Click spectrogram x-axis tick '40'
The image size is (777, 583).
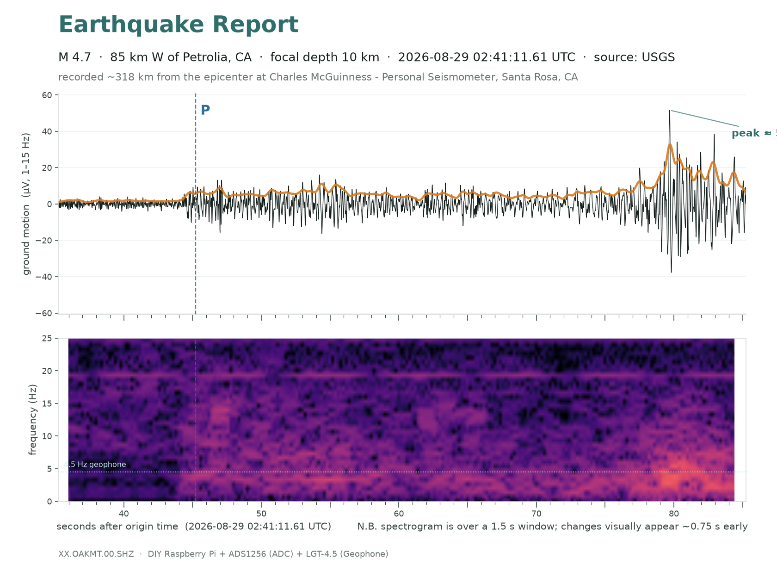[x=123, y=514]
